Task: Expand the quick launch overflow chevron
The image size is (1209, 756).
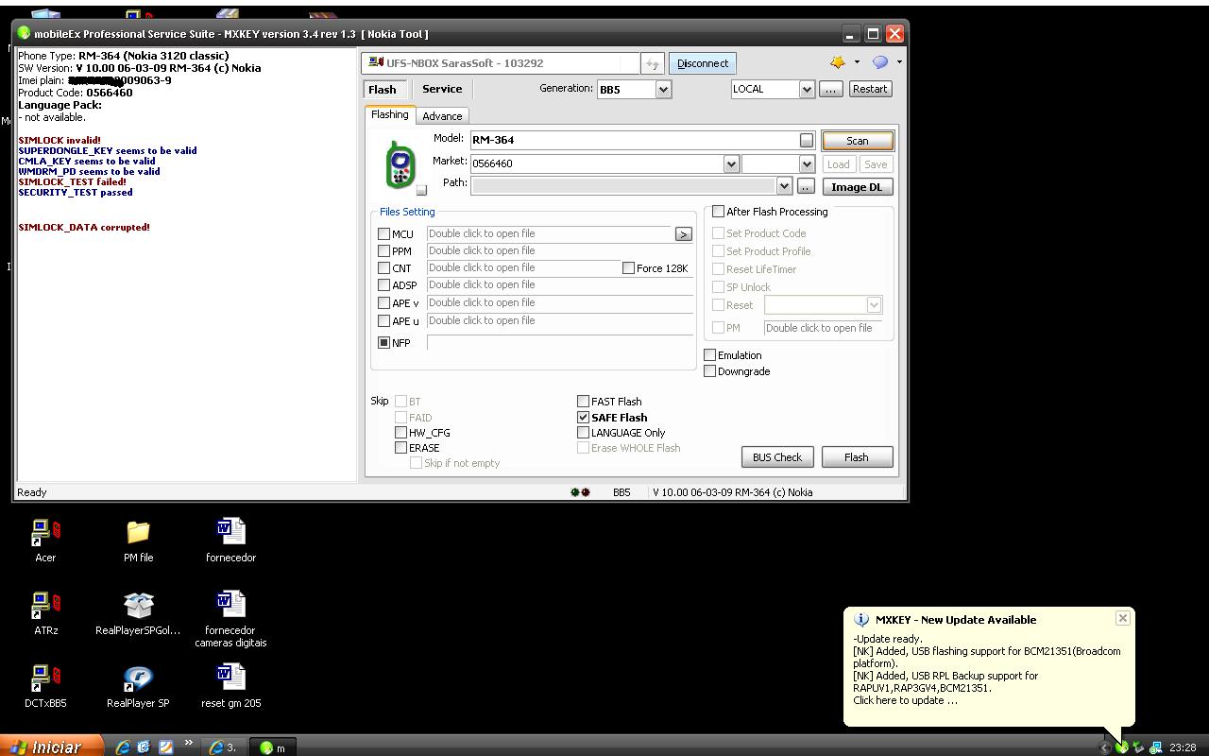Action: (x=188, y=743)
